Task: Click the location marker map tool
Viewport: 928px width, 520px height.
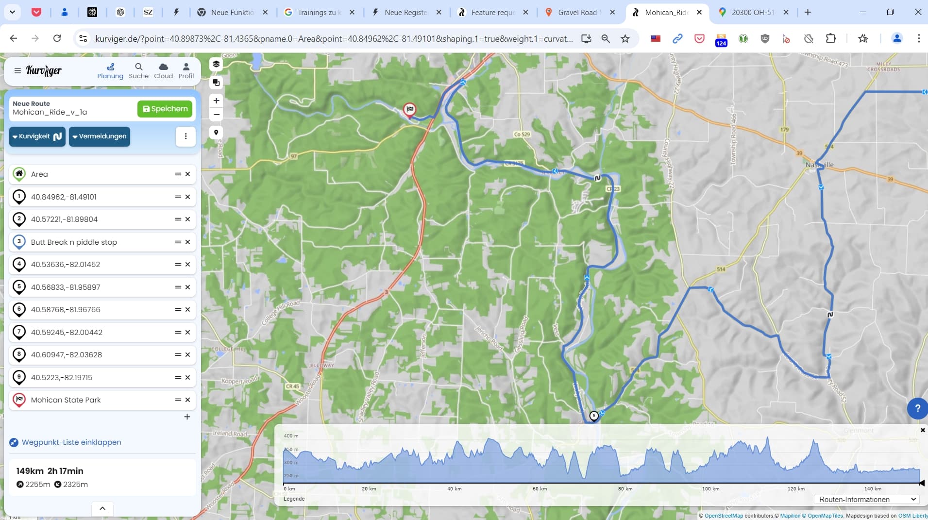Action: click(x=216, y=133)
